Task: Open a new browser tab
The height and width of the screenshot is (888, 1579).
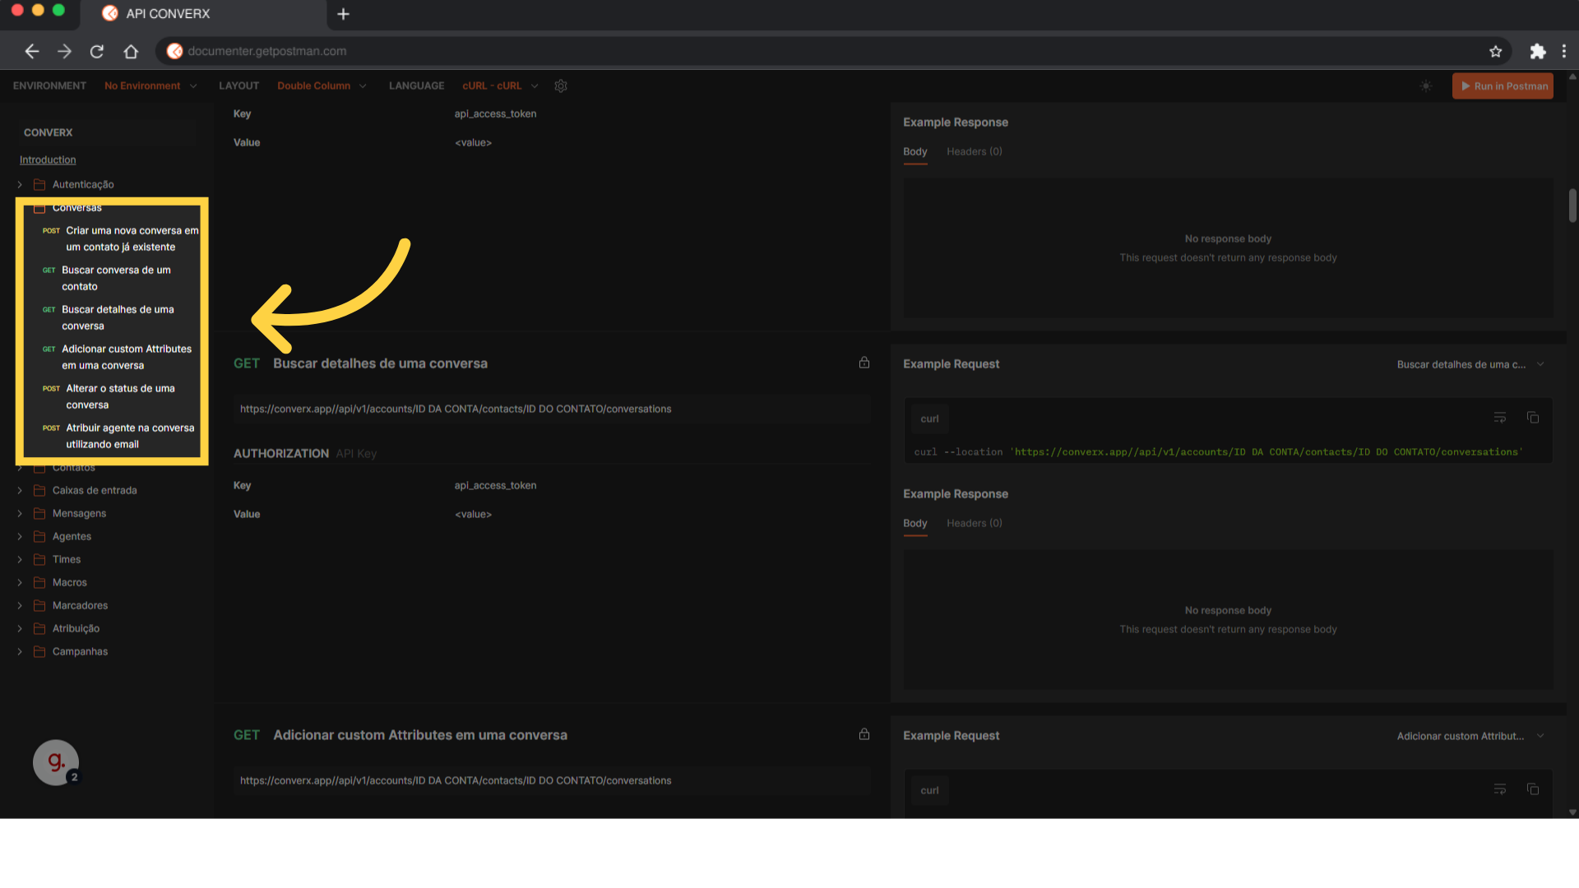Action: tap(343, 14)
